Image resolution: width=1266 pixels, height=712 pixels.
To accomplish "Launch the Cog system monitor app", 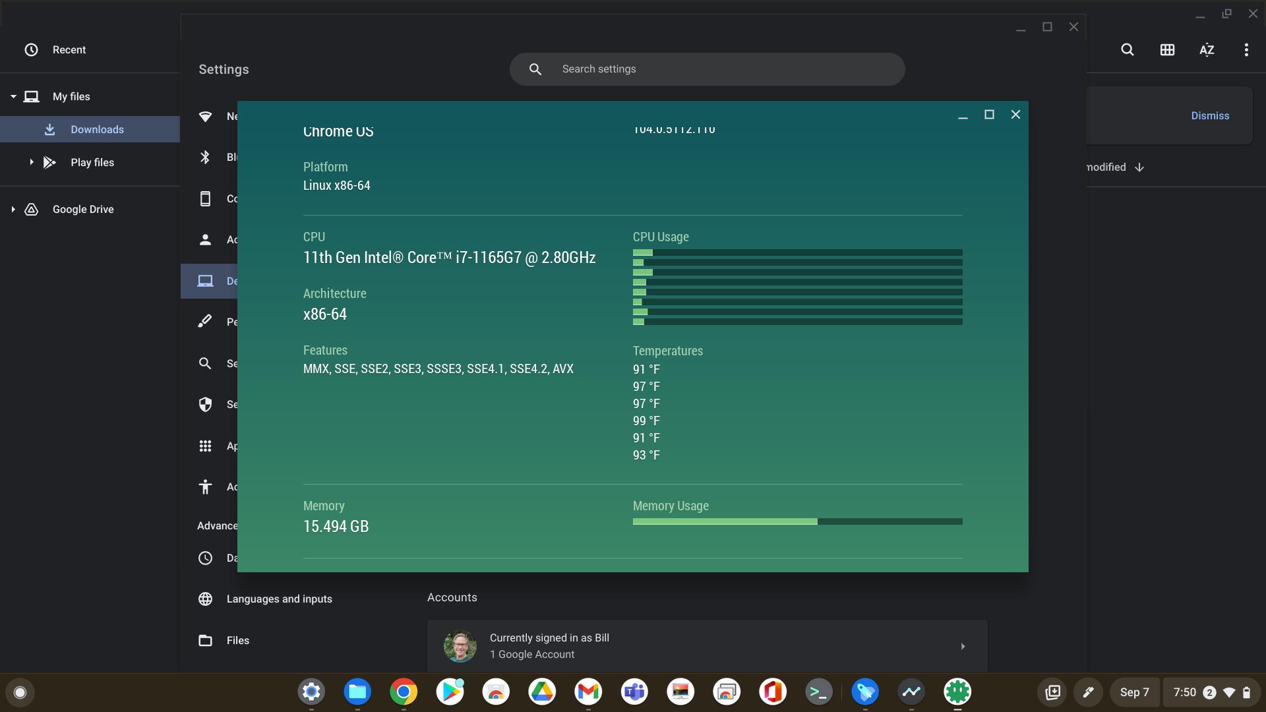I will [957, 692].
